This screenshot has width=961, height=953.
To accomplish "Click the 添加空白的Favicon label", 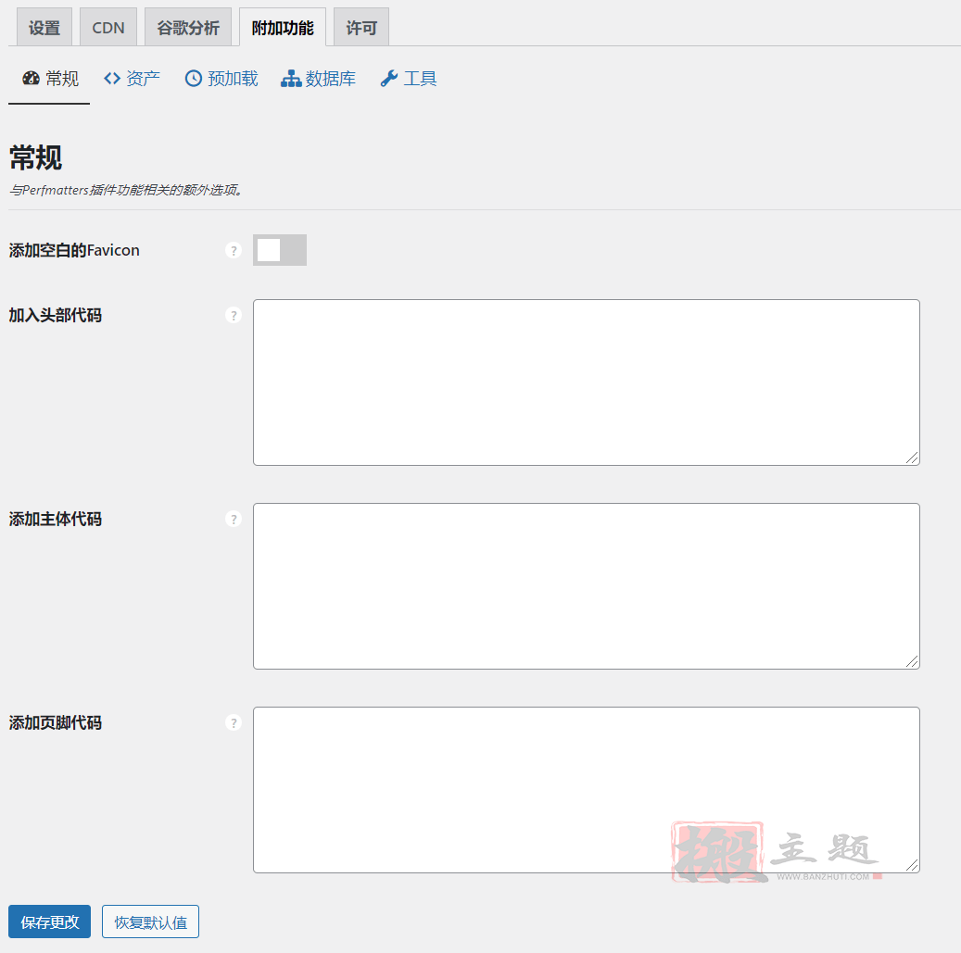I will coord(74,250).
